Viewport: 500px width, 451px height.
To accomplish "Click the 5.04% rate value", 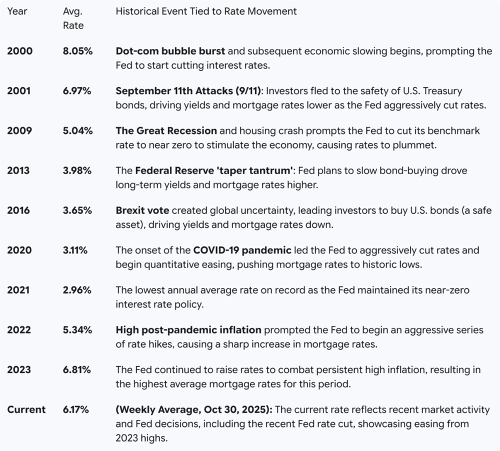I will coord(77,130).
